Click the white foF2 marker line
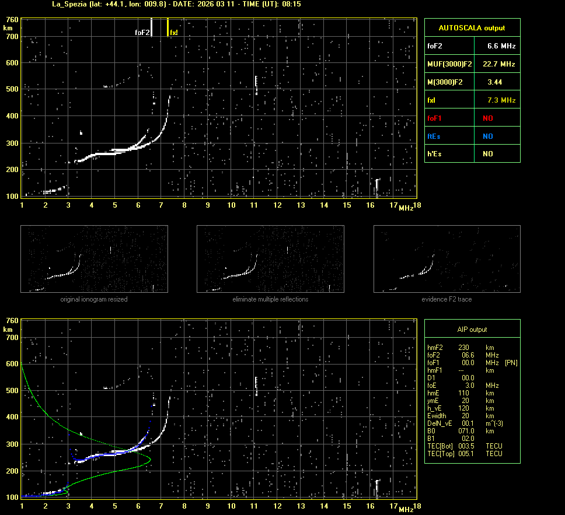Image resolution: width=565 pixels, height=515 pixels. [151, 27]
